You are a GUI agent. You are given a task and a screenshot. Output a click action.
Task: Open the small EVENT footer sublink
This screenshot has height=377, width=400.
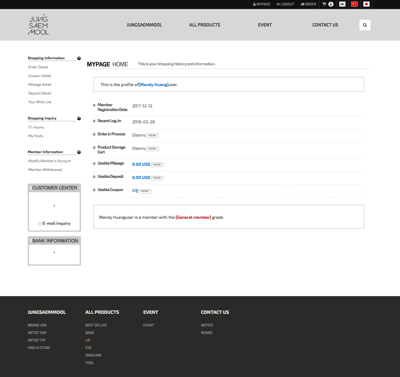point(149,325)
